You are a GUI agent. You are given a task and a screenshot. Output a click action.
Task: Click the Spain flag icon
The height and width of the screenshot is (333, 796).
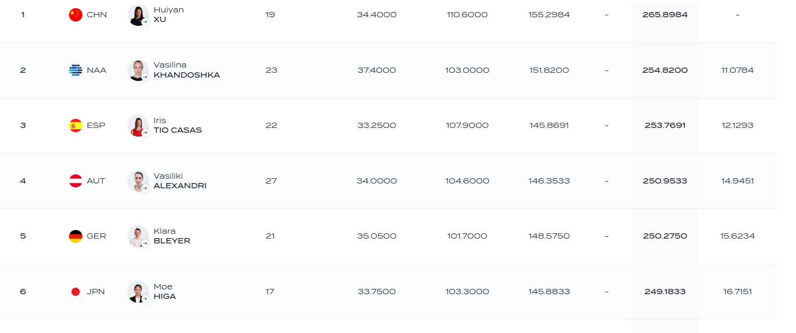pos(76,126)
